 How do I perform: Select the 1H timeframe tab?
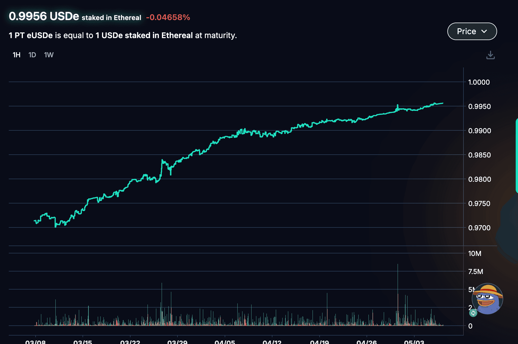pyautogui.click(x=17, y=55)
